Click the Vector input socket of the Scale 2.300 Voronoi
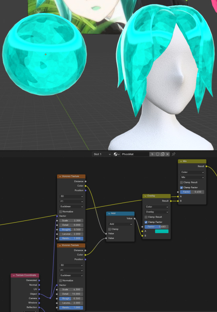 57,216
